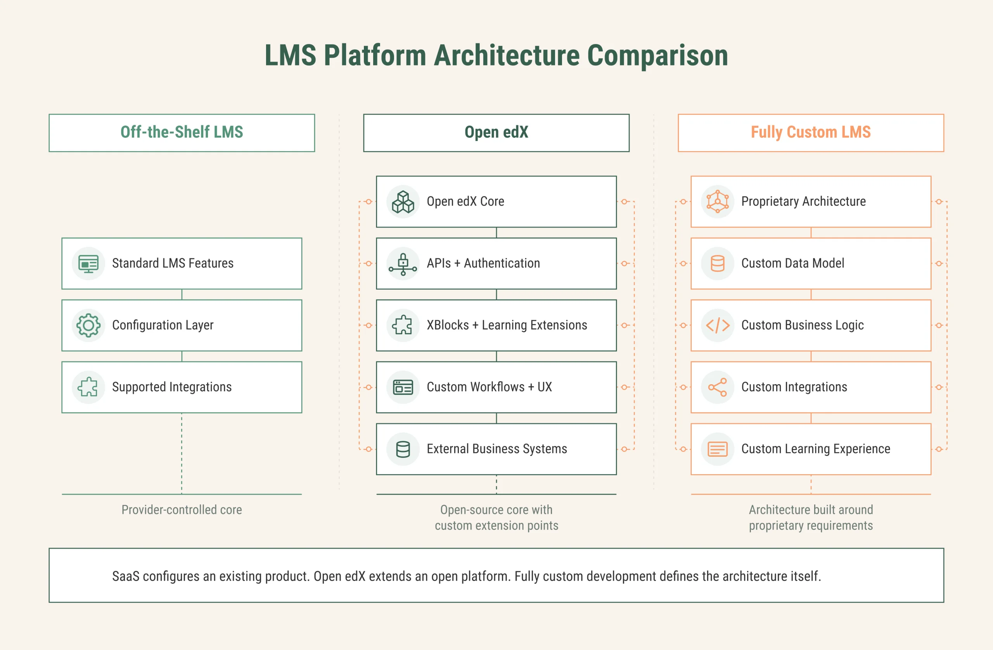Viewport: 993px width, 650px height.
Task: Click the Open edX Core label
Action: (465, 202)
